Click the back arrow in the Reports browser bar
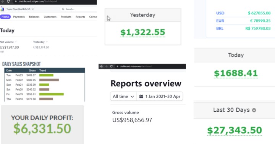275x144 pixels. click(x=101, y=66)
